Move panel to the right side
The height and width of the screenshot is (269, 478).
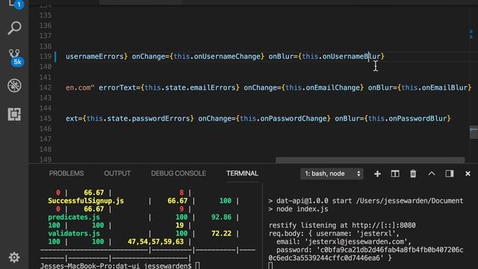pyautogui.click(x=450, y=173)
